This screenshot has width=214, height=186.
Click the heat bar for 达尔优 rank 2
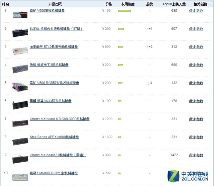pyautogui.click(x=121, y=29)
